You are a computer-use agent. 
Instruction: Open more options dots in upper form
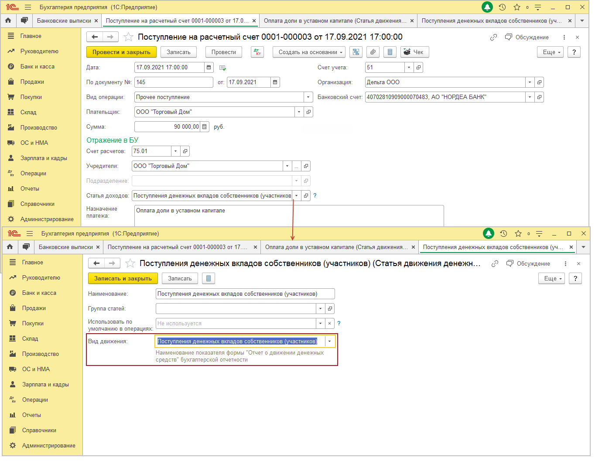click(564, 37)
